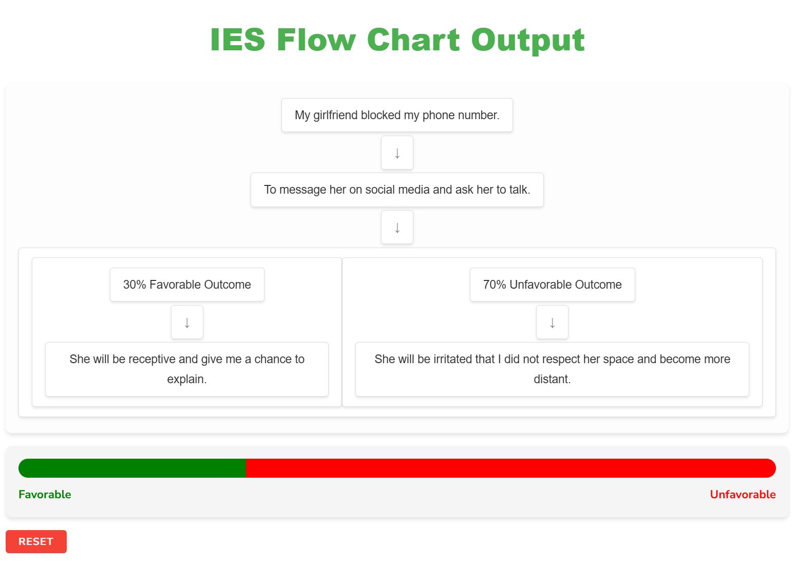796x564 pixels.
Task: Click the down arrow under 30% Favorable Outcome
Action: tap(187, 322)
